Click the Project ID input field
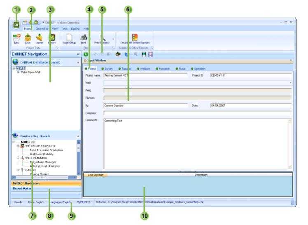The width and height of the screenshot is (308, 225). click(251, 75)
